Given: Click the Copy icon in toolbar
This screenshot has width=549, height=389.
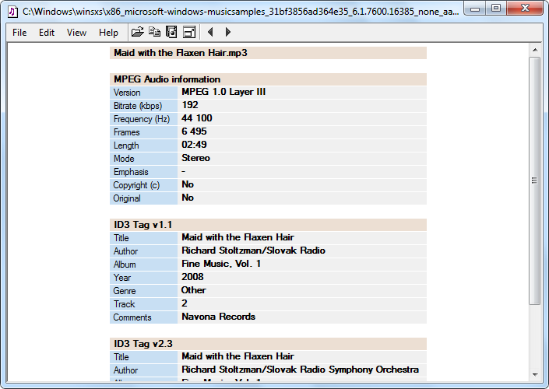Looking at the screenshot, I should [154, 32].
